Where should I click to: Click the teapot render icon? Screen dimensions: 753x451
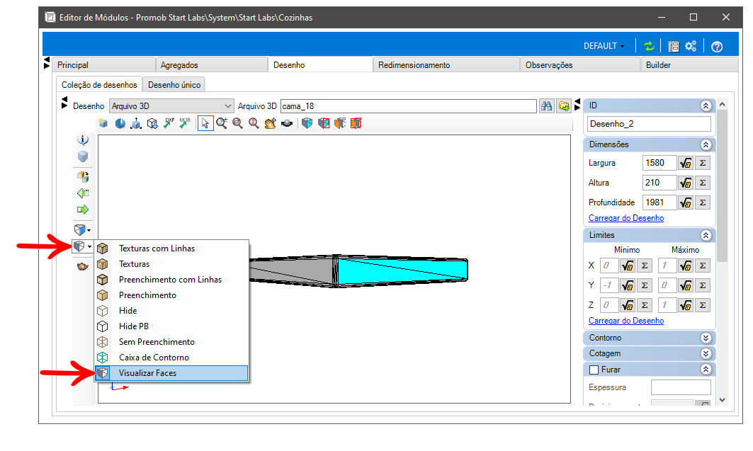83,266
